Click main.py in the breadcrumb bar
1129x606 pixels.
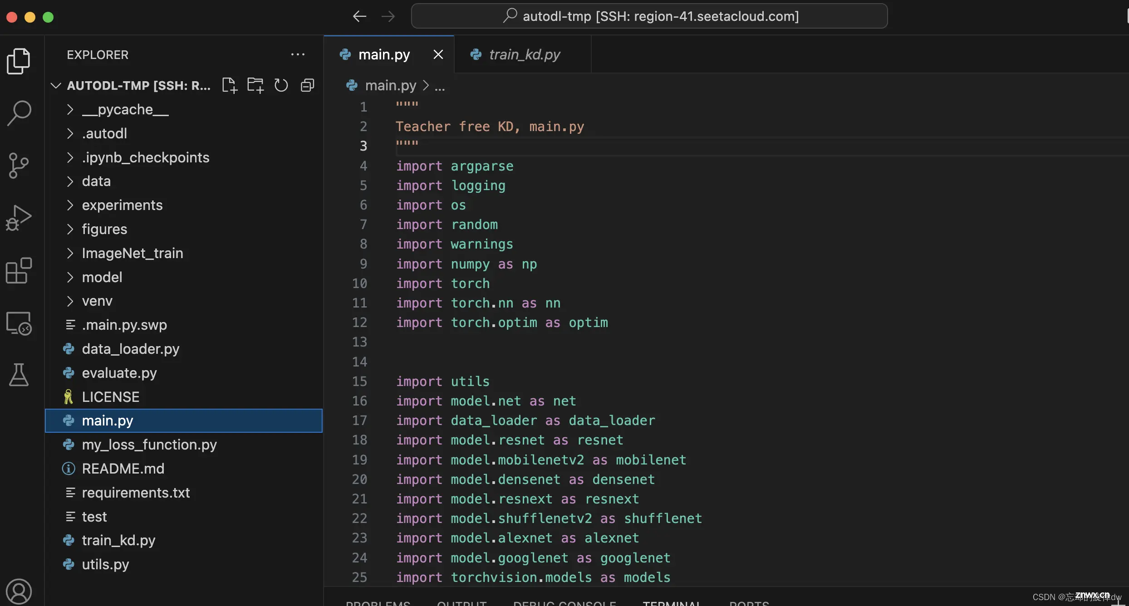point(390,85)
